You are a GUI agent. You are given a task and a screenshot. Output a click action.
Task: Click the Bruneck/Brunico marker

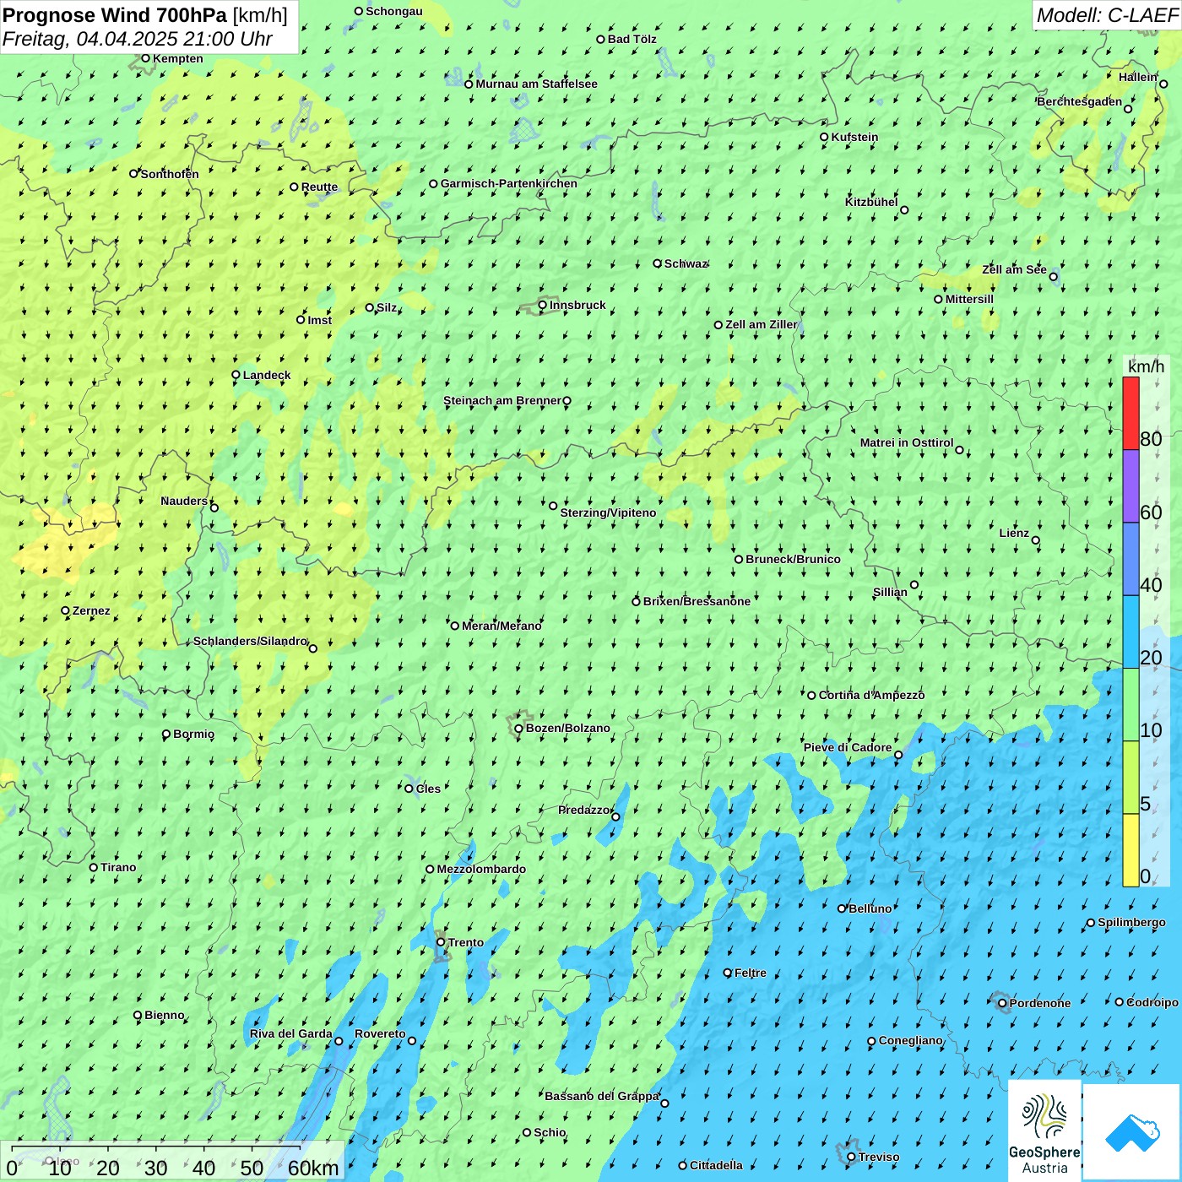tap(739, 559)
